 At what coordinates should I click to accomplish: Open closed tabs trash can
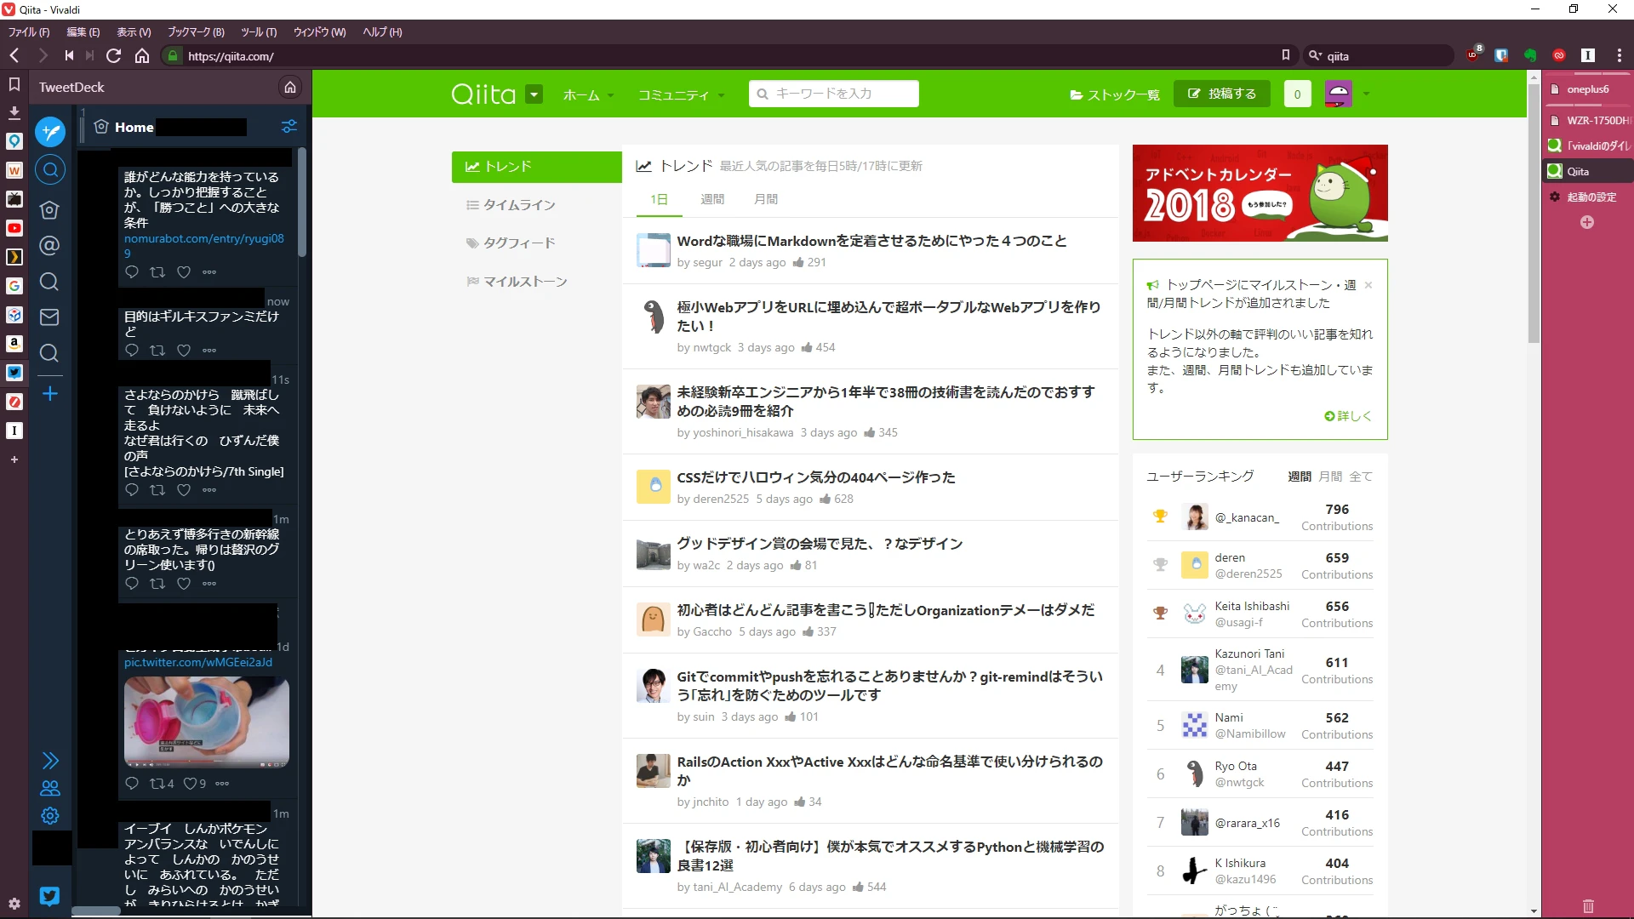pos(1588,906)
